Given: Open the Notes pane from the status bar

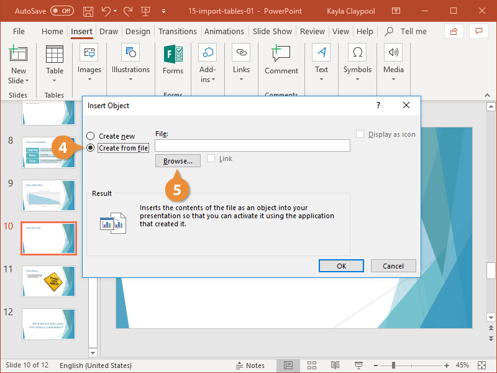Looking at the screenshot, I should click(250, 365).
